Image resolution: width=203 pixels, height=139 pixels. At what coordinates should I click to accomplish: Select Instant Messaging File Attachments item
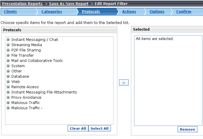pos(44,92)
